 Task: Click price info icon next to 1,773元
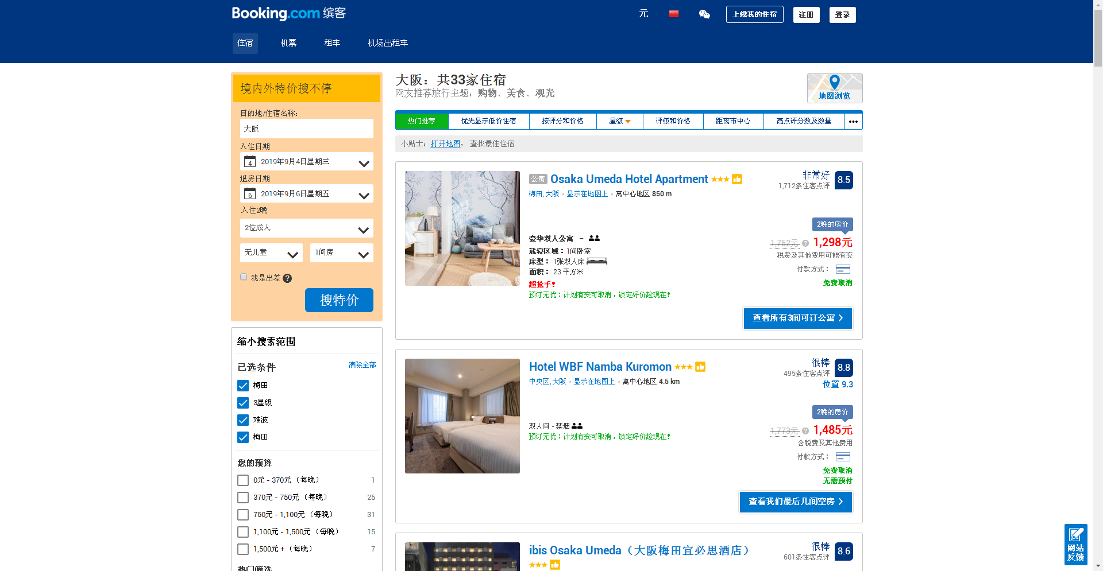pyautogui.click(x=805, y=431)
